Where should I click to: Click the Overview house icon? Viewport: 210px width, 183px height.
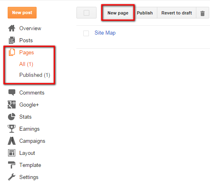tap(12, 28)
